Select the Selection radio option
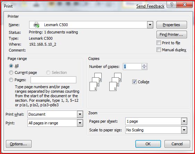The image size is (195, 154). 48,72
